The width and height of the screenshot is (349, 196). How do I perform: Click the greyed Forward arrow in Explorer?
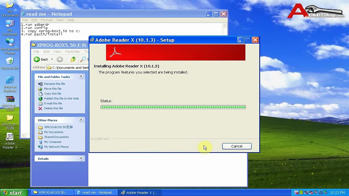[x=60, y=59]
